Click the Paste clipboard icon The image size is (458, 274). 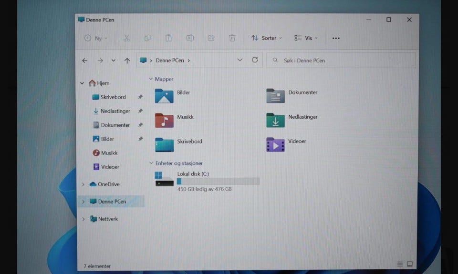pos(169,38)
